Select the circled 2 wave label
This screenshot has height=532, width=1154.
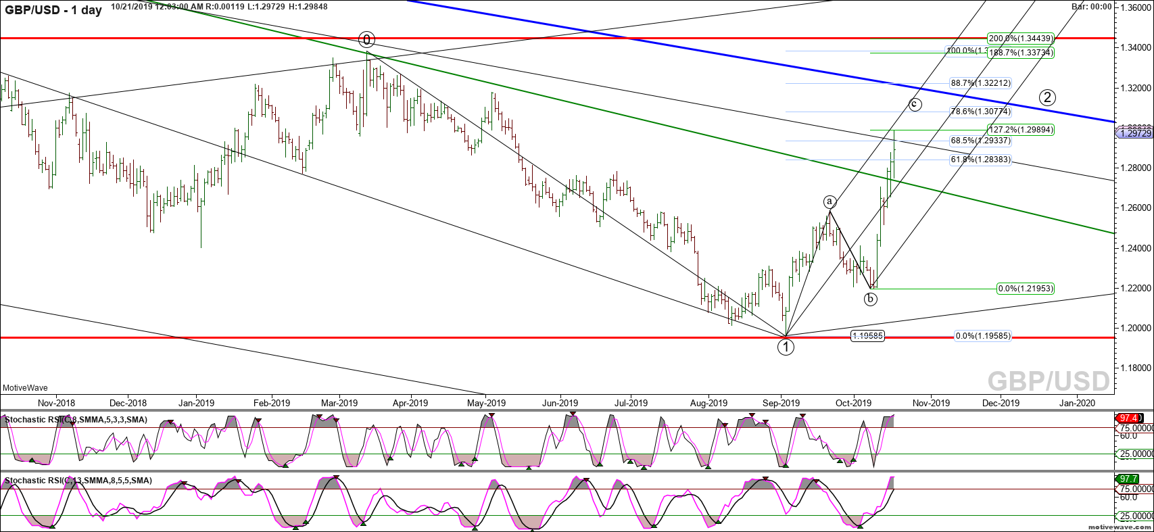pos(1047,97)
